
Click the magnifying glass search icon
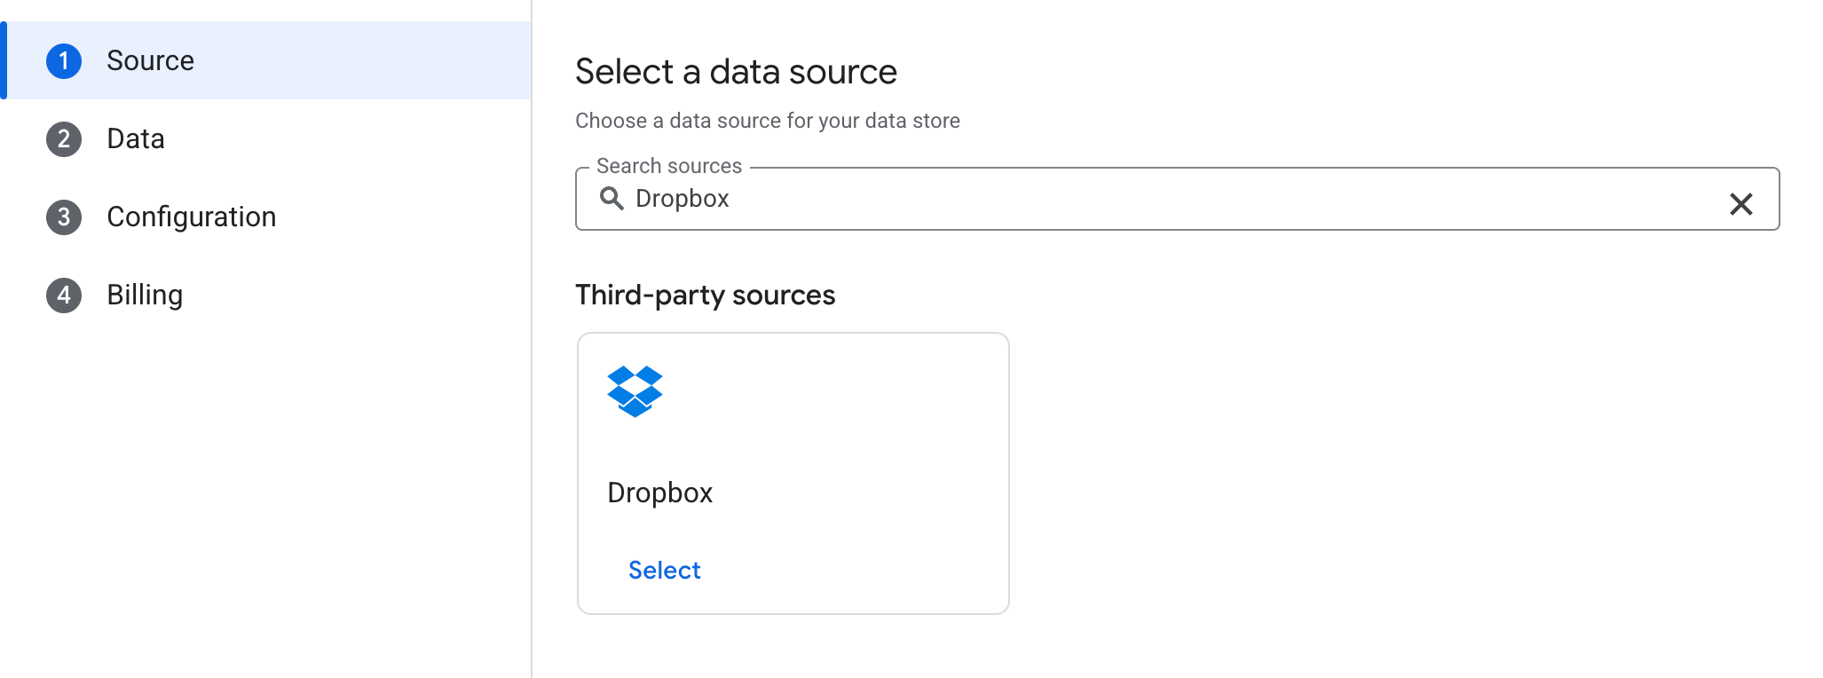(613, 199)
